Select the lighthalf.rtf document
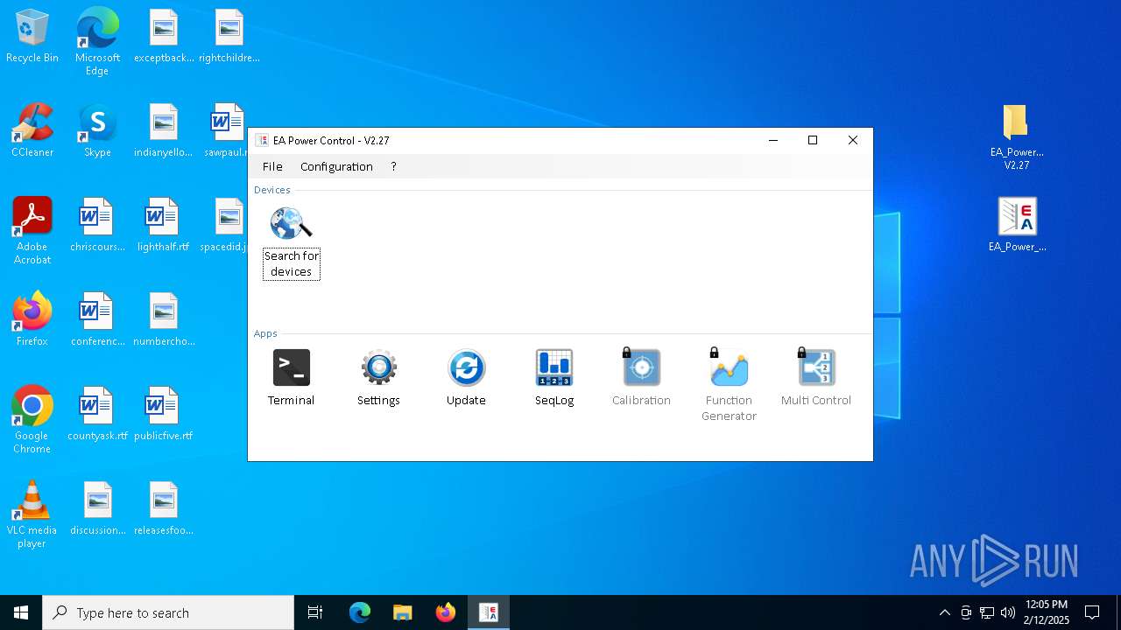The image size is (1121, 630). click(x=164, y=226)
